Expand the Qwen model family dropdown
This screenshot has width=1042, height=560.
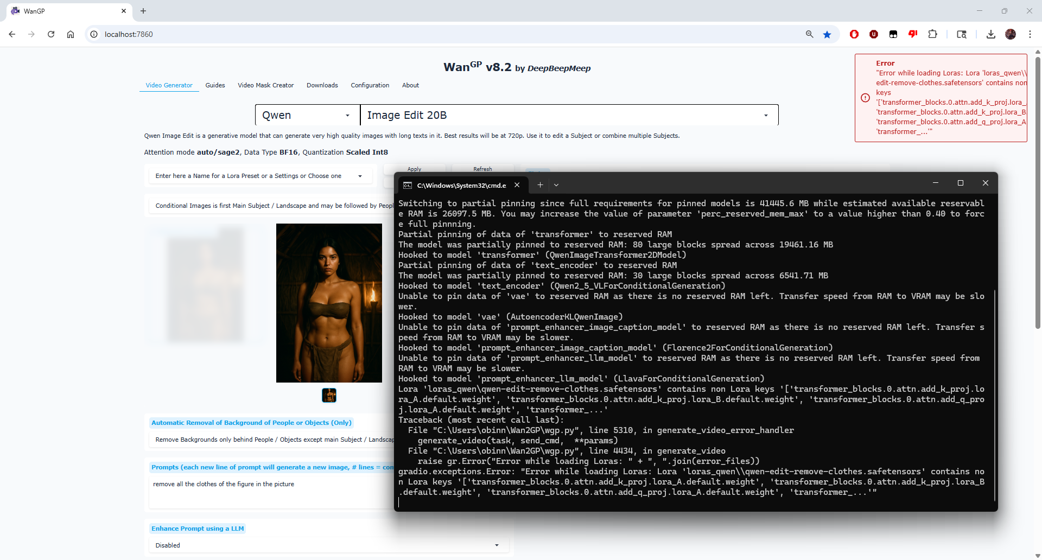pos(307,115)
